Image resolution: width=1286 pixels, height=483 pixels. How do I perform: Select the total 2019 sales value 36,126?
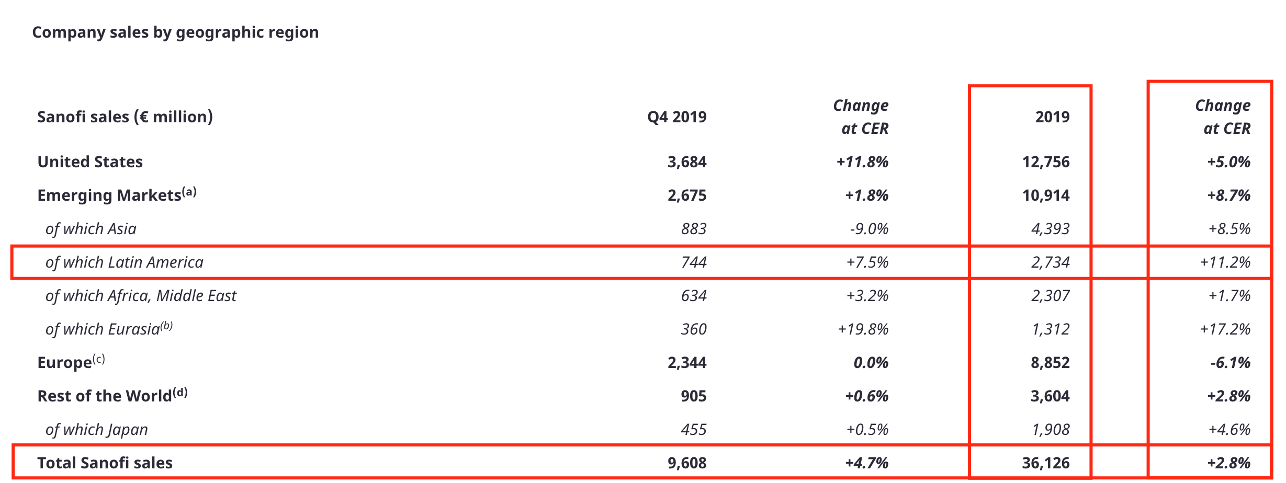[1045, 463]
